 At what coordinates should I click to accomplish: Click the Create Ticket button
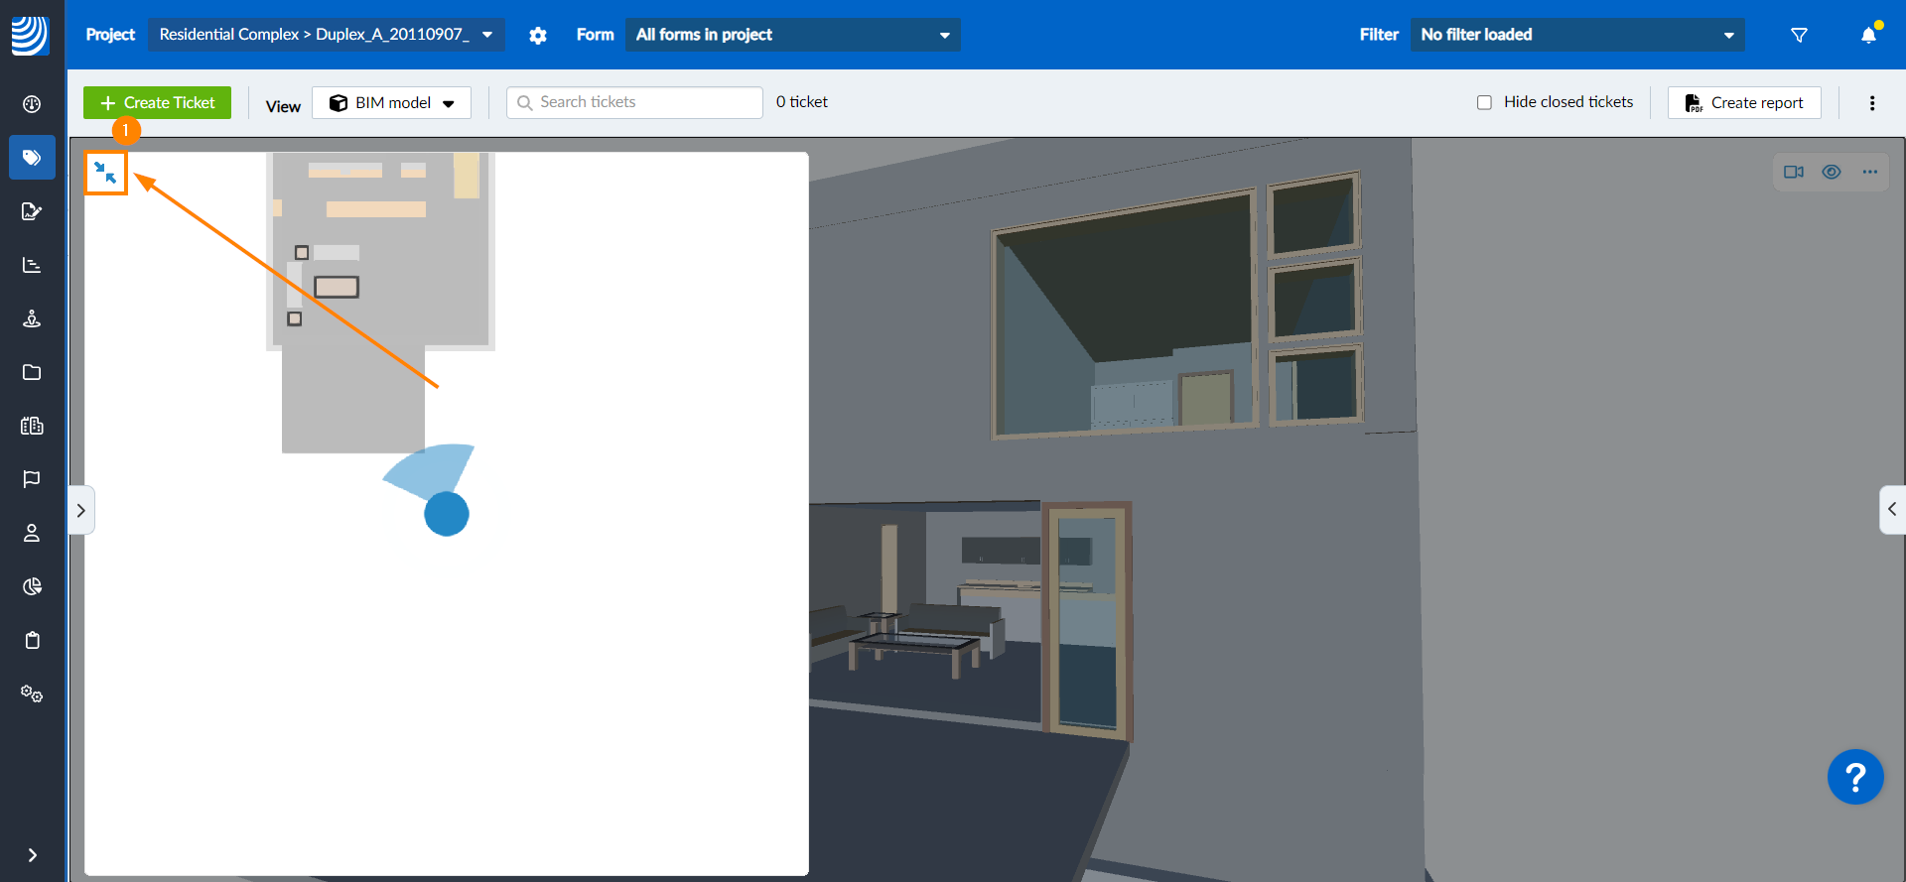[x=157, y=103]
